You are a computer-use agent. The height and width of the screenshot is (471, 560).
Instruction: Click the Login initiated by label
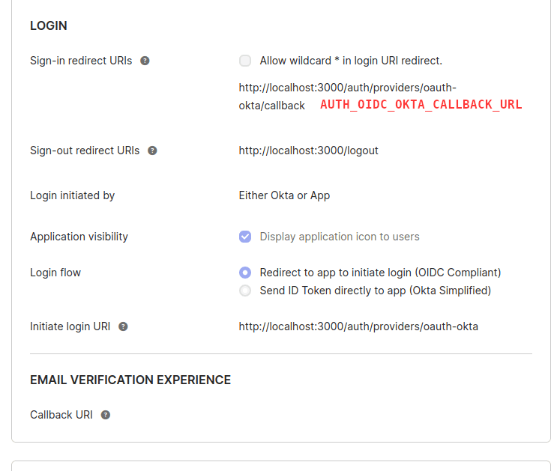click(72, 195)
